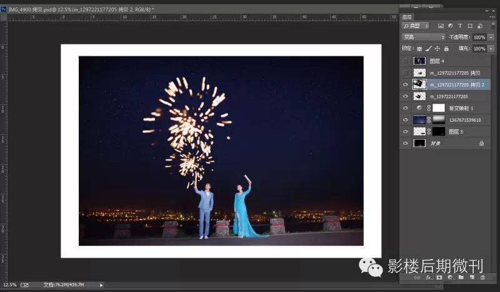Open the 类型 filter type dropdown
Image resolution: width=500 pixels, height=292 pixels.
[416, 26]
